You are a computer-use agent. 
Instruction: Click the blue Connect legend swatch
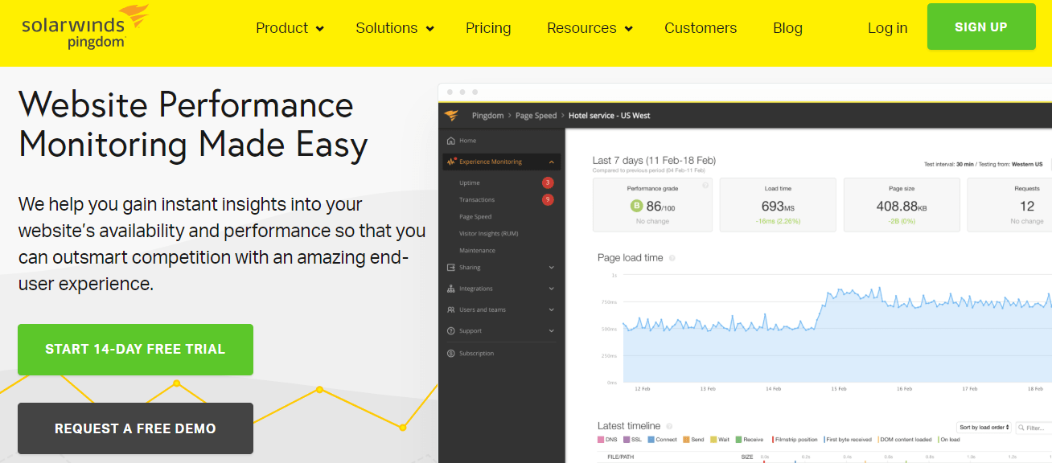pos(651,440)
